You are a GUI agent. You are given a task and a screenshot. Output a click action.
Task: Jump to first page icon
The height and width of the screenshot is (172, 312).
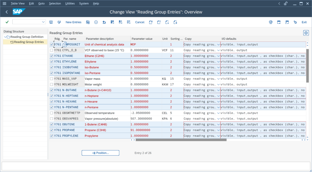pos(151,22)
